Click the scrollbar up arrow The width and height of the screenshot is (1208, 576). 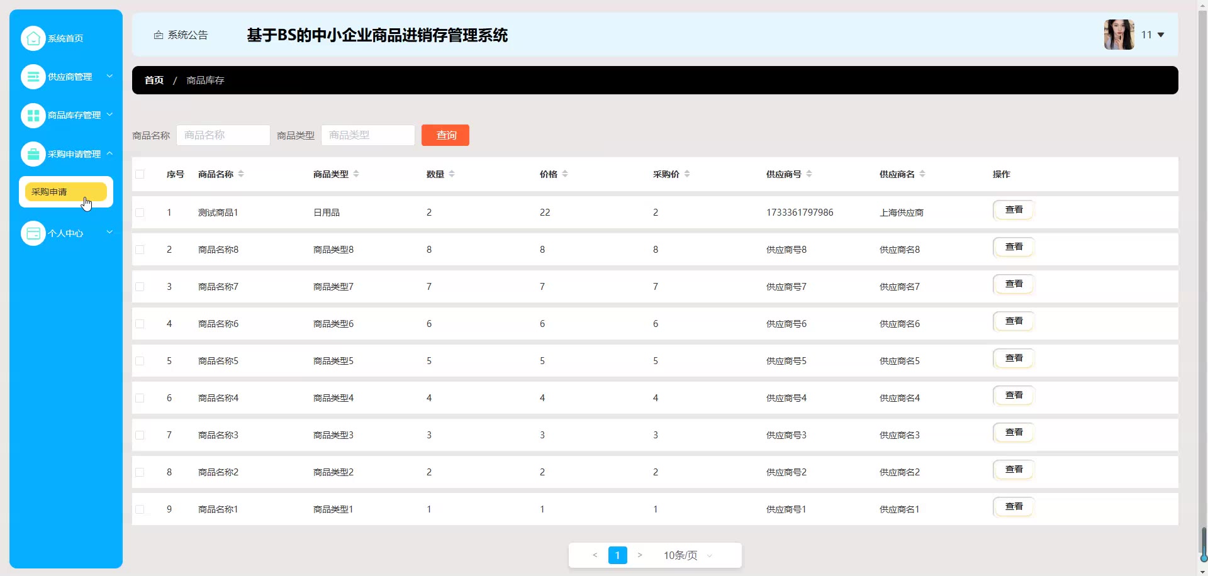(x=1203, y=4)
